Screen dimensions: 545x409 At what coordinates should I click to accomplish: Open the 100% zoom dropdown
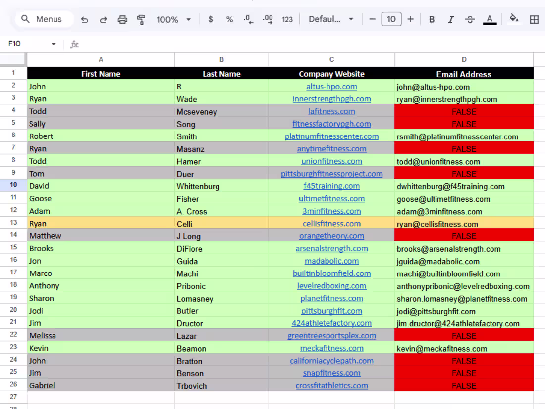tap(173, 19)
